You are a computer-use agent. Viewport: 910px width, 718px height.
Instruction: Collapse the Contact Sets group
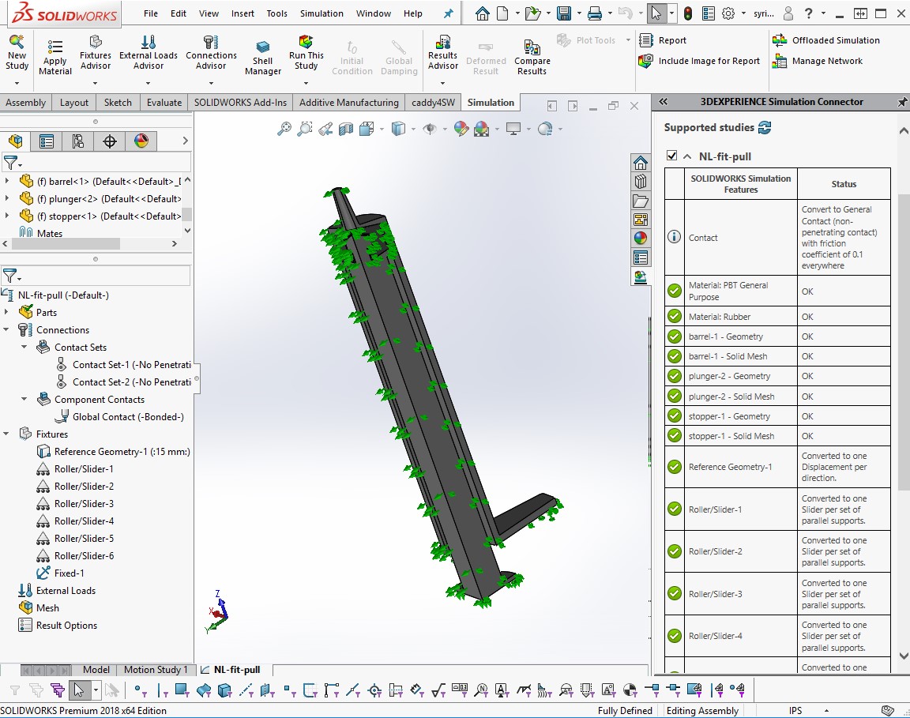24,347
